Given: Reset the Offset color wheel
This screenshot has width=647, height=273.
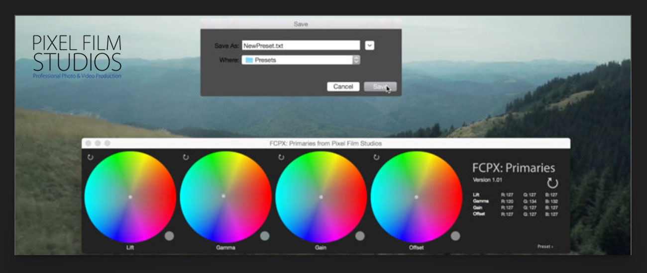Looking at the screenshot, I should [376, 157].
